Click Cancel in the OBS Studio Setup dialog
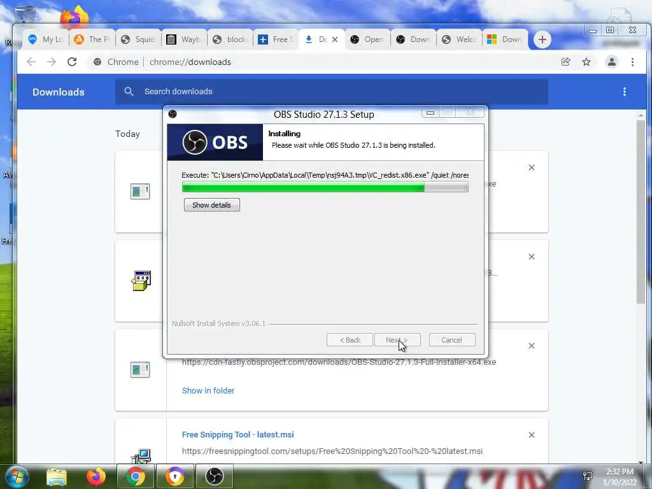652x489 pixels. (x=451, y=340)
